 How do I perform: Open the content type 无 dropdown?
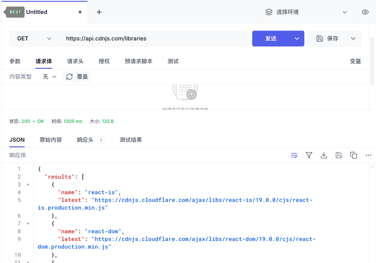click(49, 76)
